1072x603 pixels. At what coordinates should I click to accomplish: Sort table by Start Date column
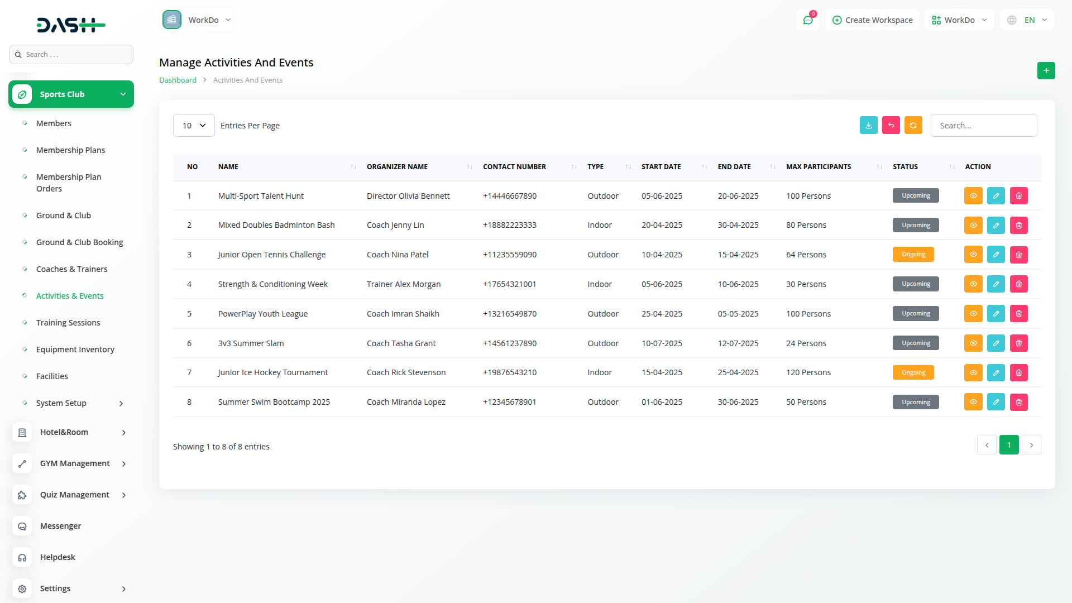(x=674, y=167)
